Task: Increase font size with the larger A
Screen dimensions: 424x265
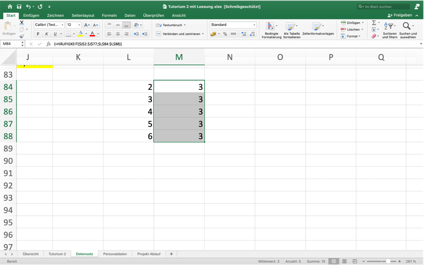Action: [x=87, y=25]
